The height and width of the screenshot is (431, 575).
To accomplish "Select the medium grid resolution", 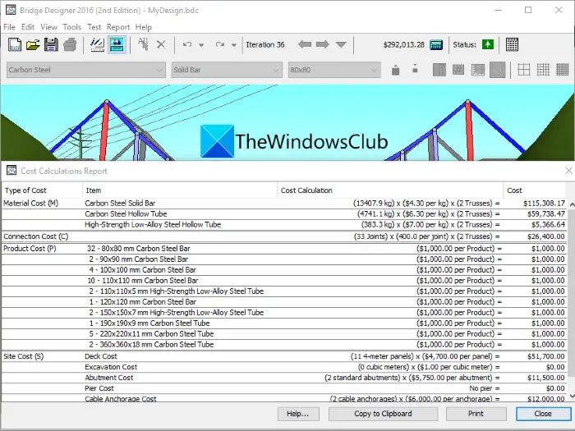I will click(543, 70).
